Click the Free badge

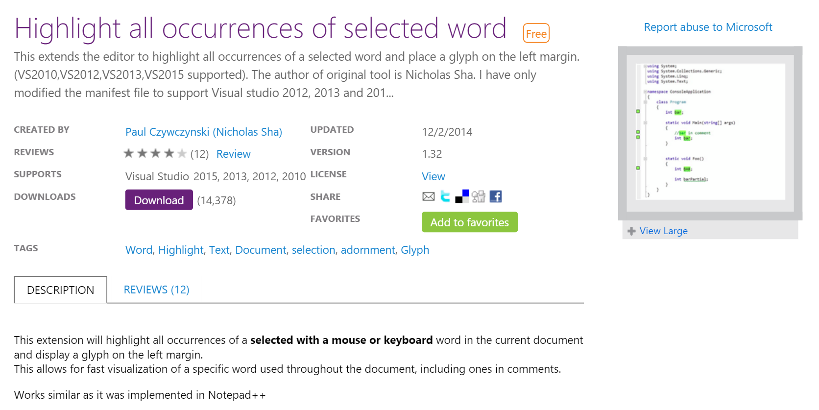click(536, 33)
